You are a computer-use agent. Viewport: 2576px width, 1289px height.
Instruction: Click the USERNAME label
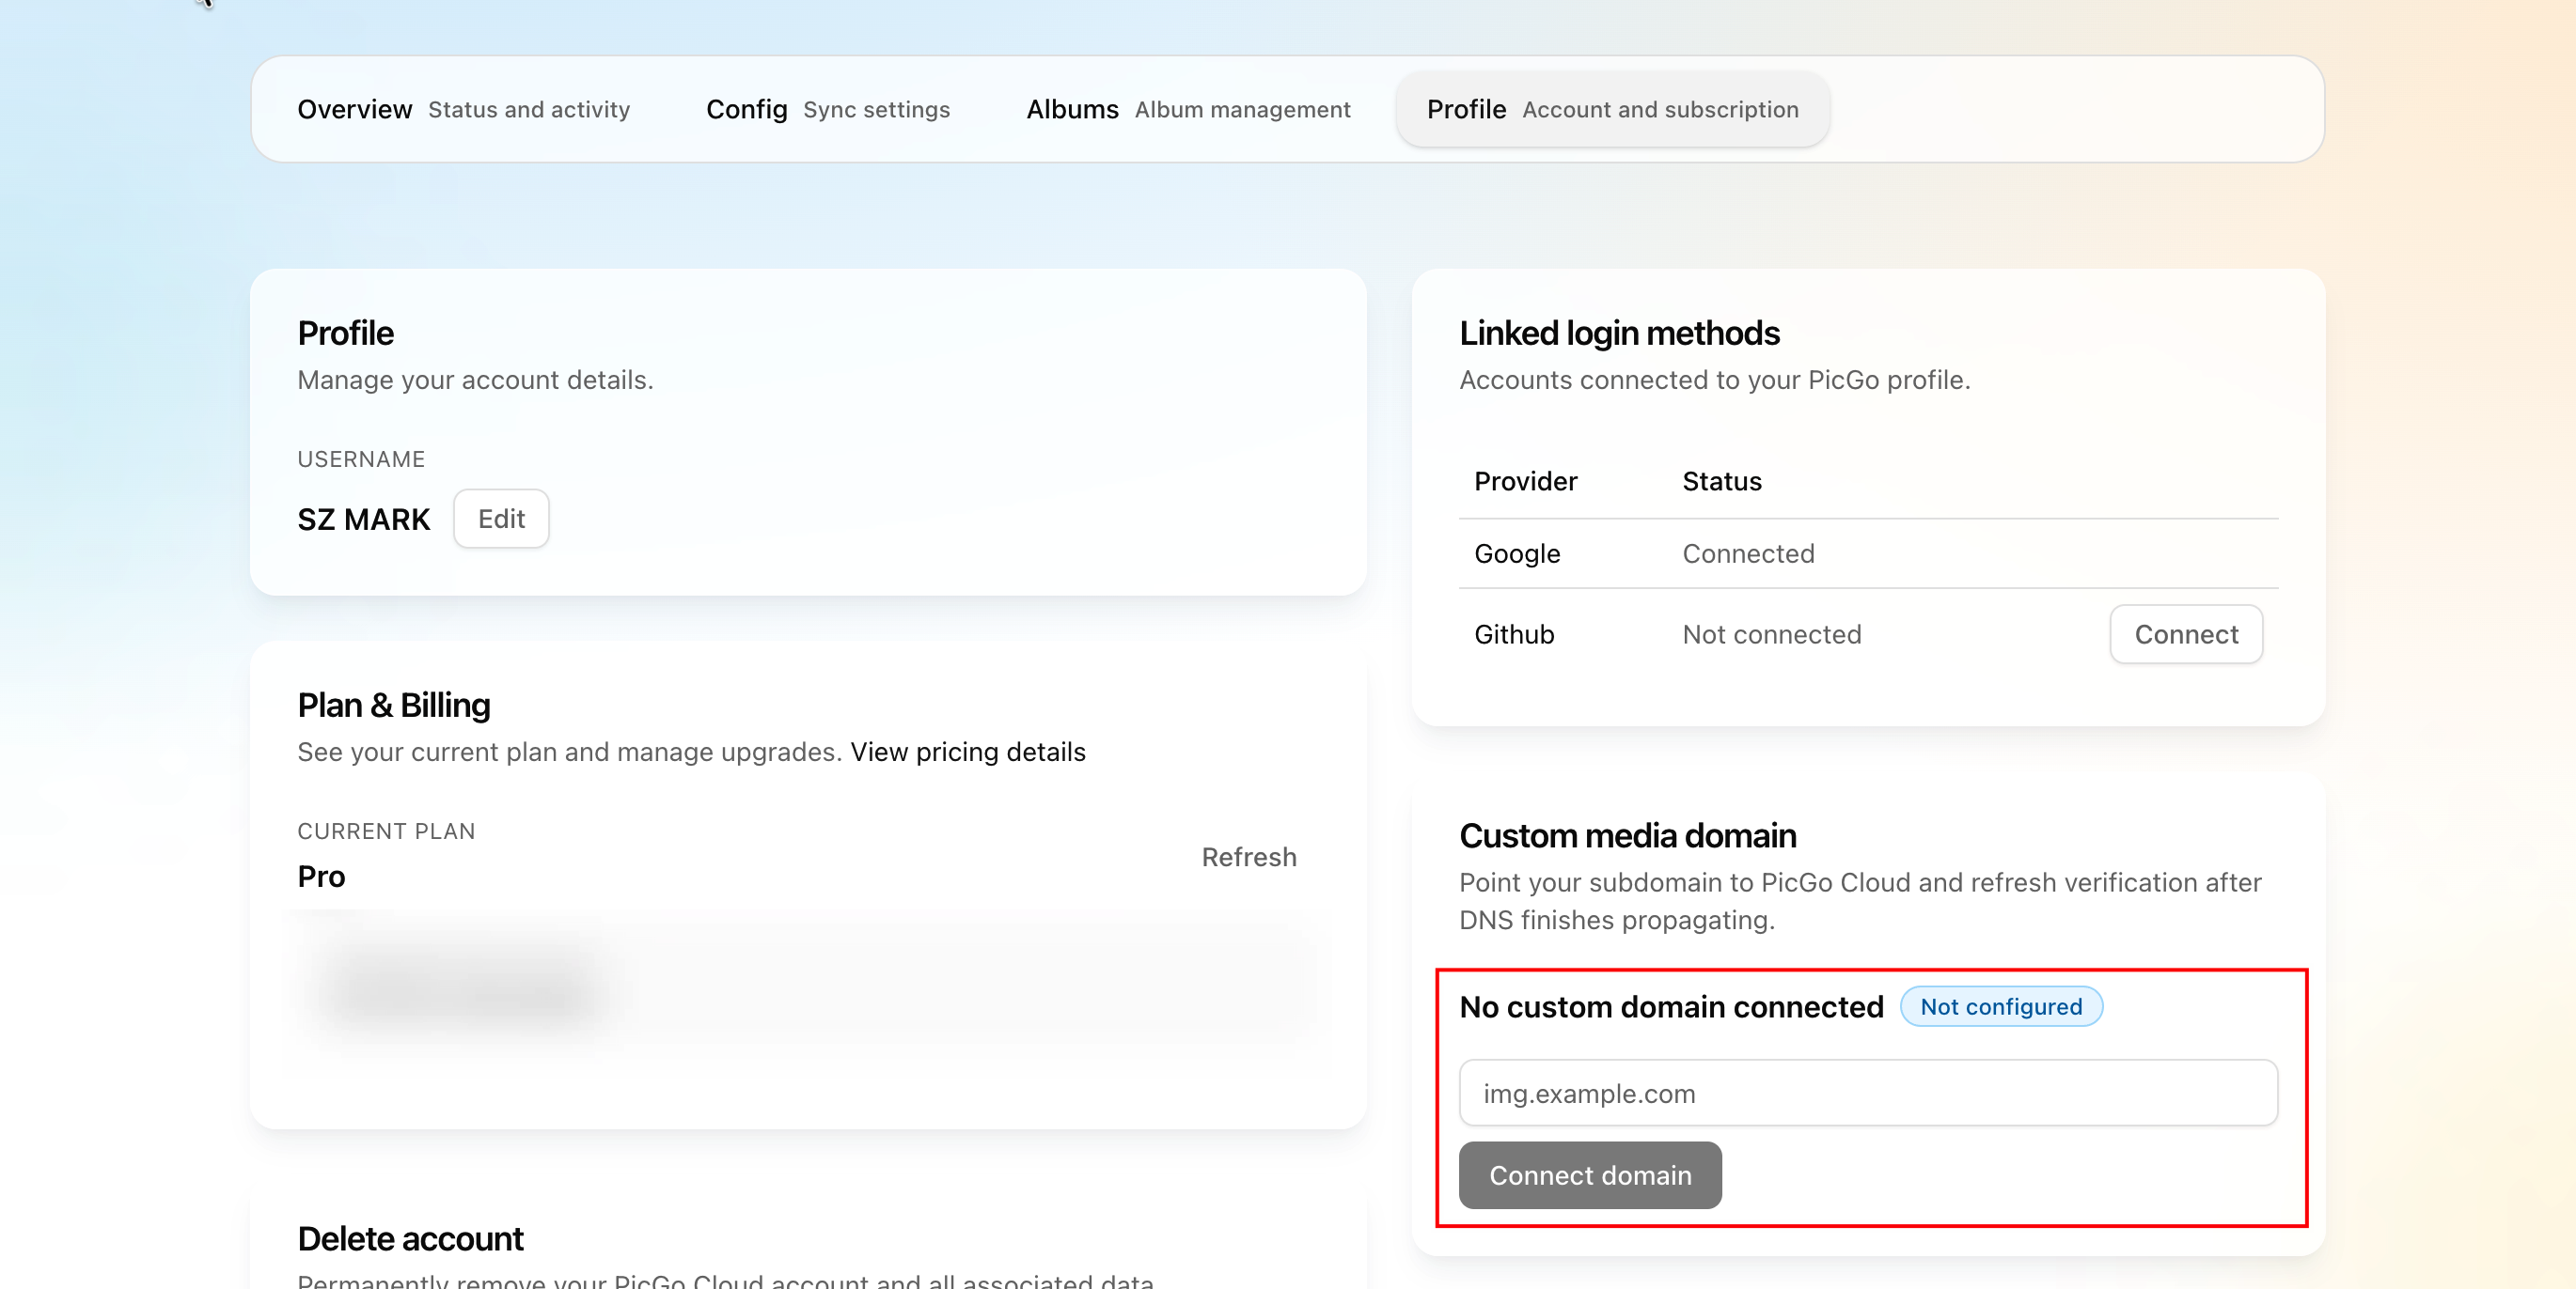pos(361,459)
